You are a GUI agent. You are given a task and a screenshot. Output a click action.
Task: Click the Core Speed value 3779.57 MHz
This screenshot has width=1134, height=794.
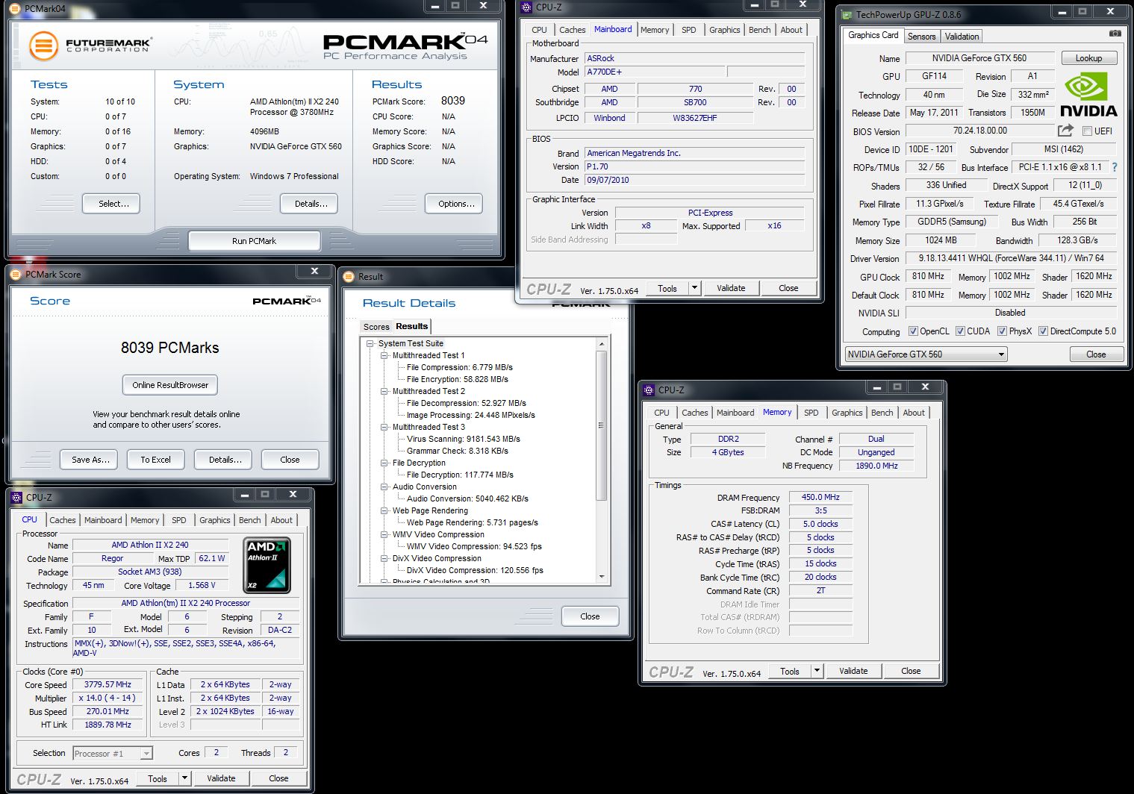(x=108, y=684)
